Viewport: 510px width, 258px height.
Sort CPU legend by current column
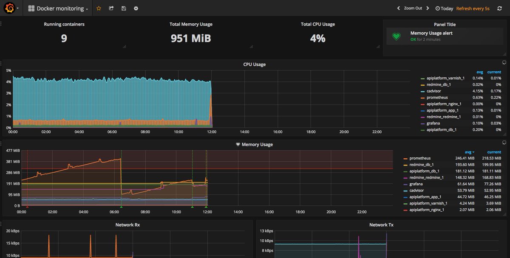[494, 72]
